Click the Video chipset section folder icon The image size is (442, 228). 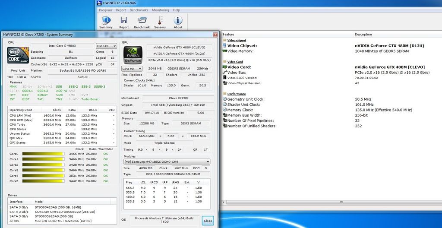tap(224, 40)
